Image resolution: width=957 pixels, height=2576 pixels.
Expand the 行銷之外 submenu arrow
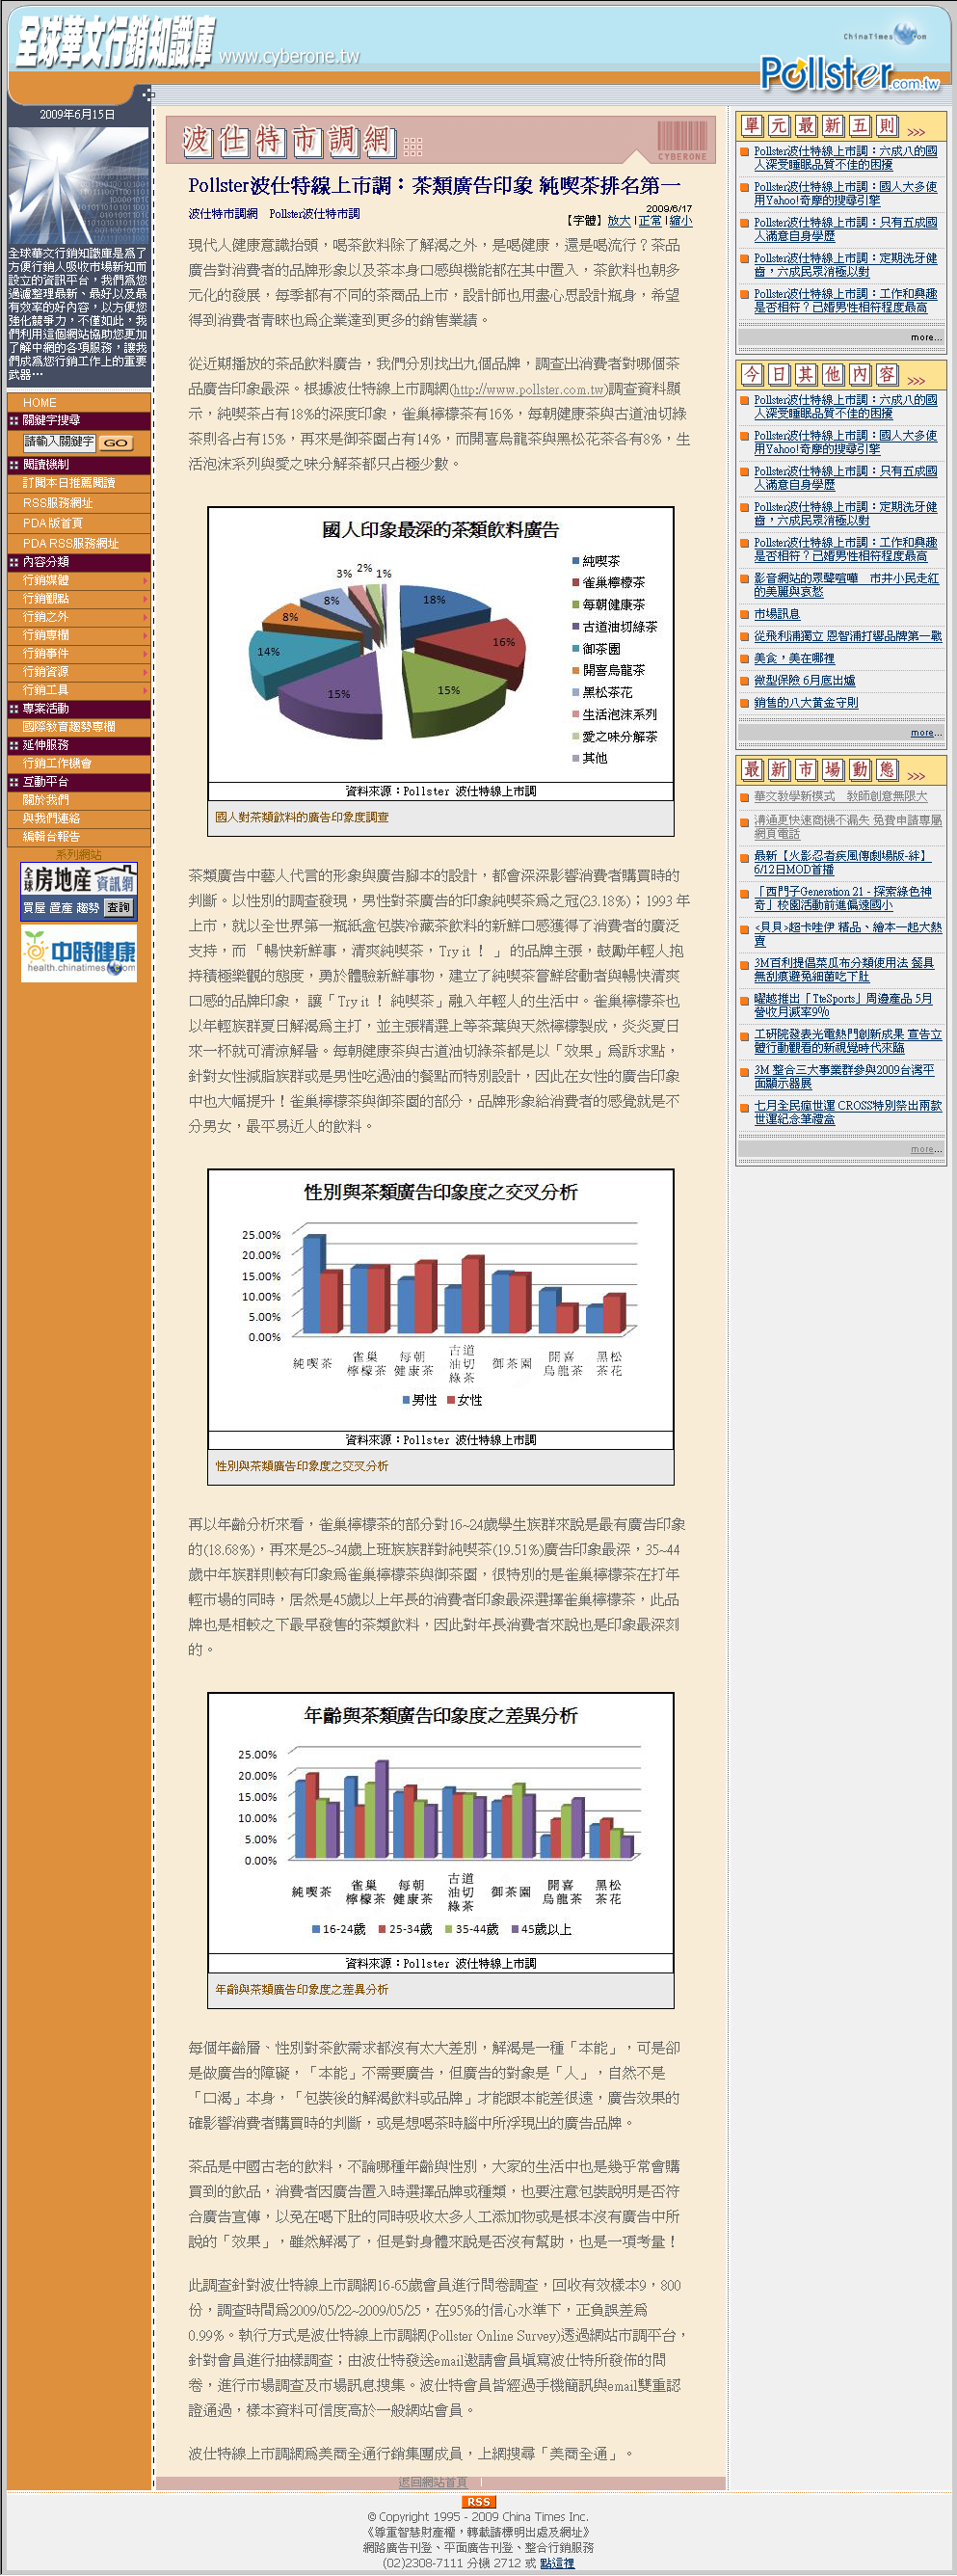[145, 617]
